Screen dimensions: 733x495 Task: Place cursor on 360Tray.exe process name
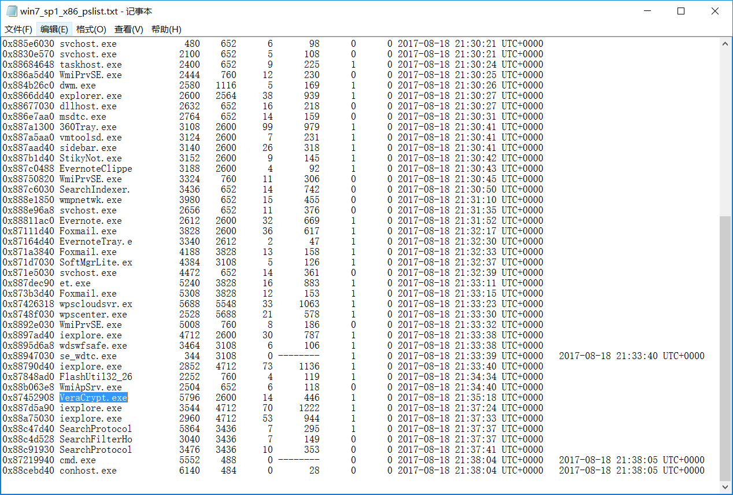[88, 127]
